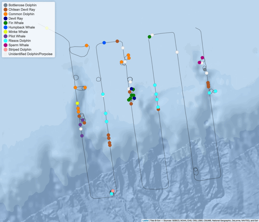Click the 'Bottlenose Dolphin' legend label
Viewport: 259px width, 222px height.
[x=23, y=5]
